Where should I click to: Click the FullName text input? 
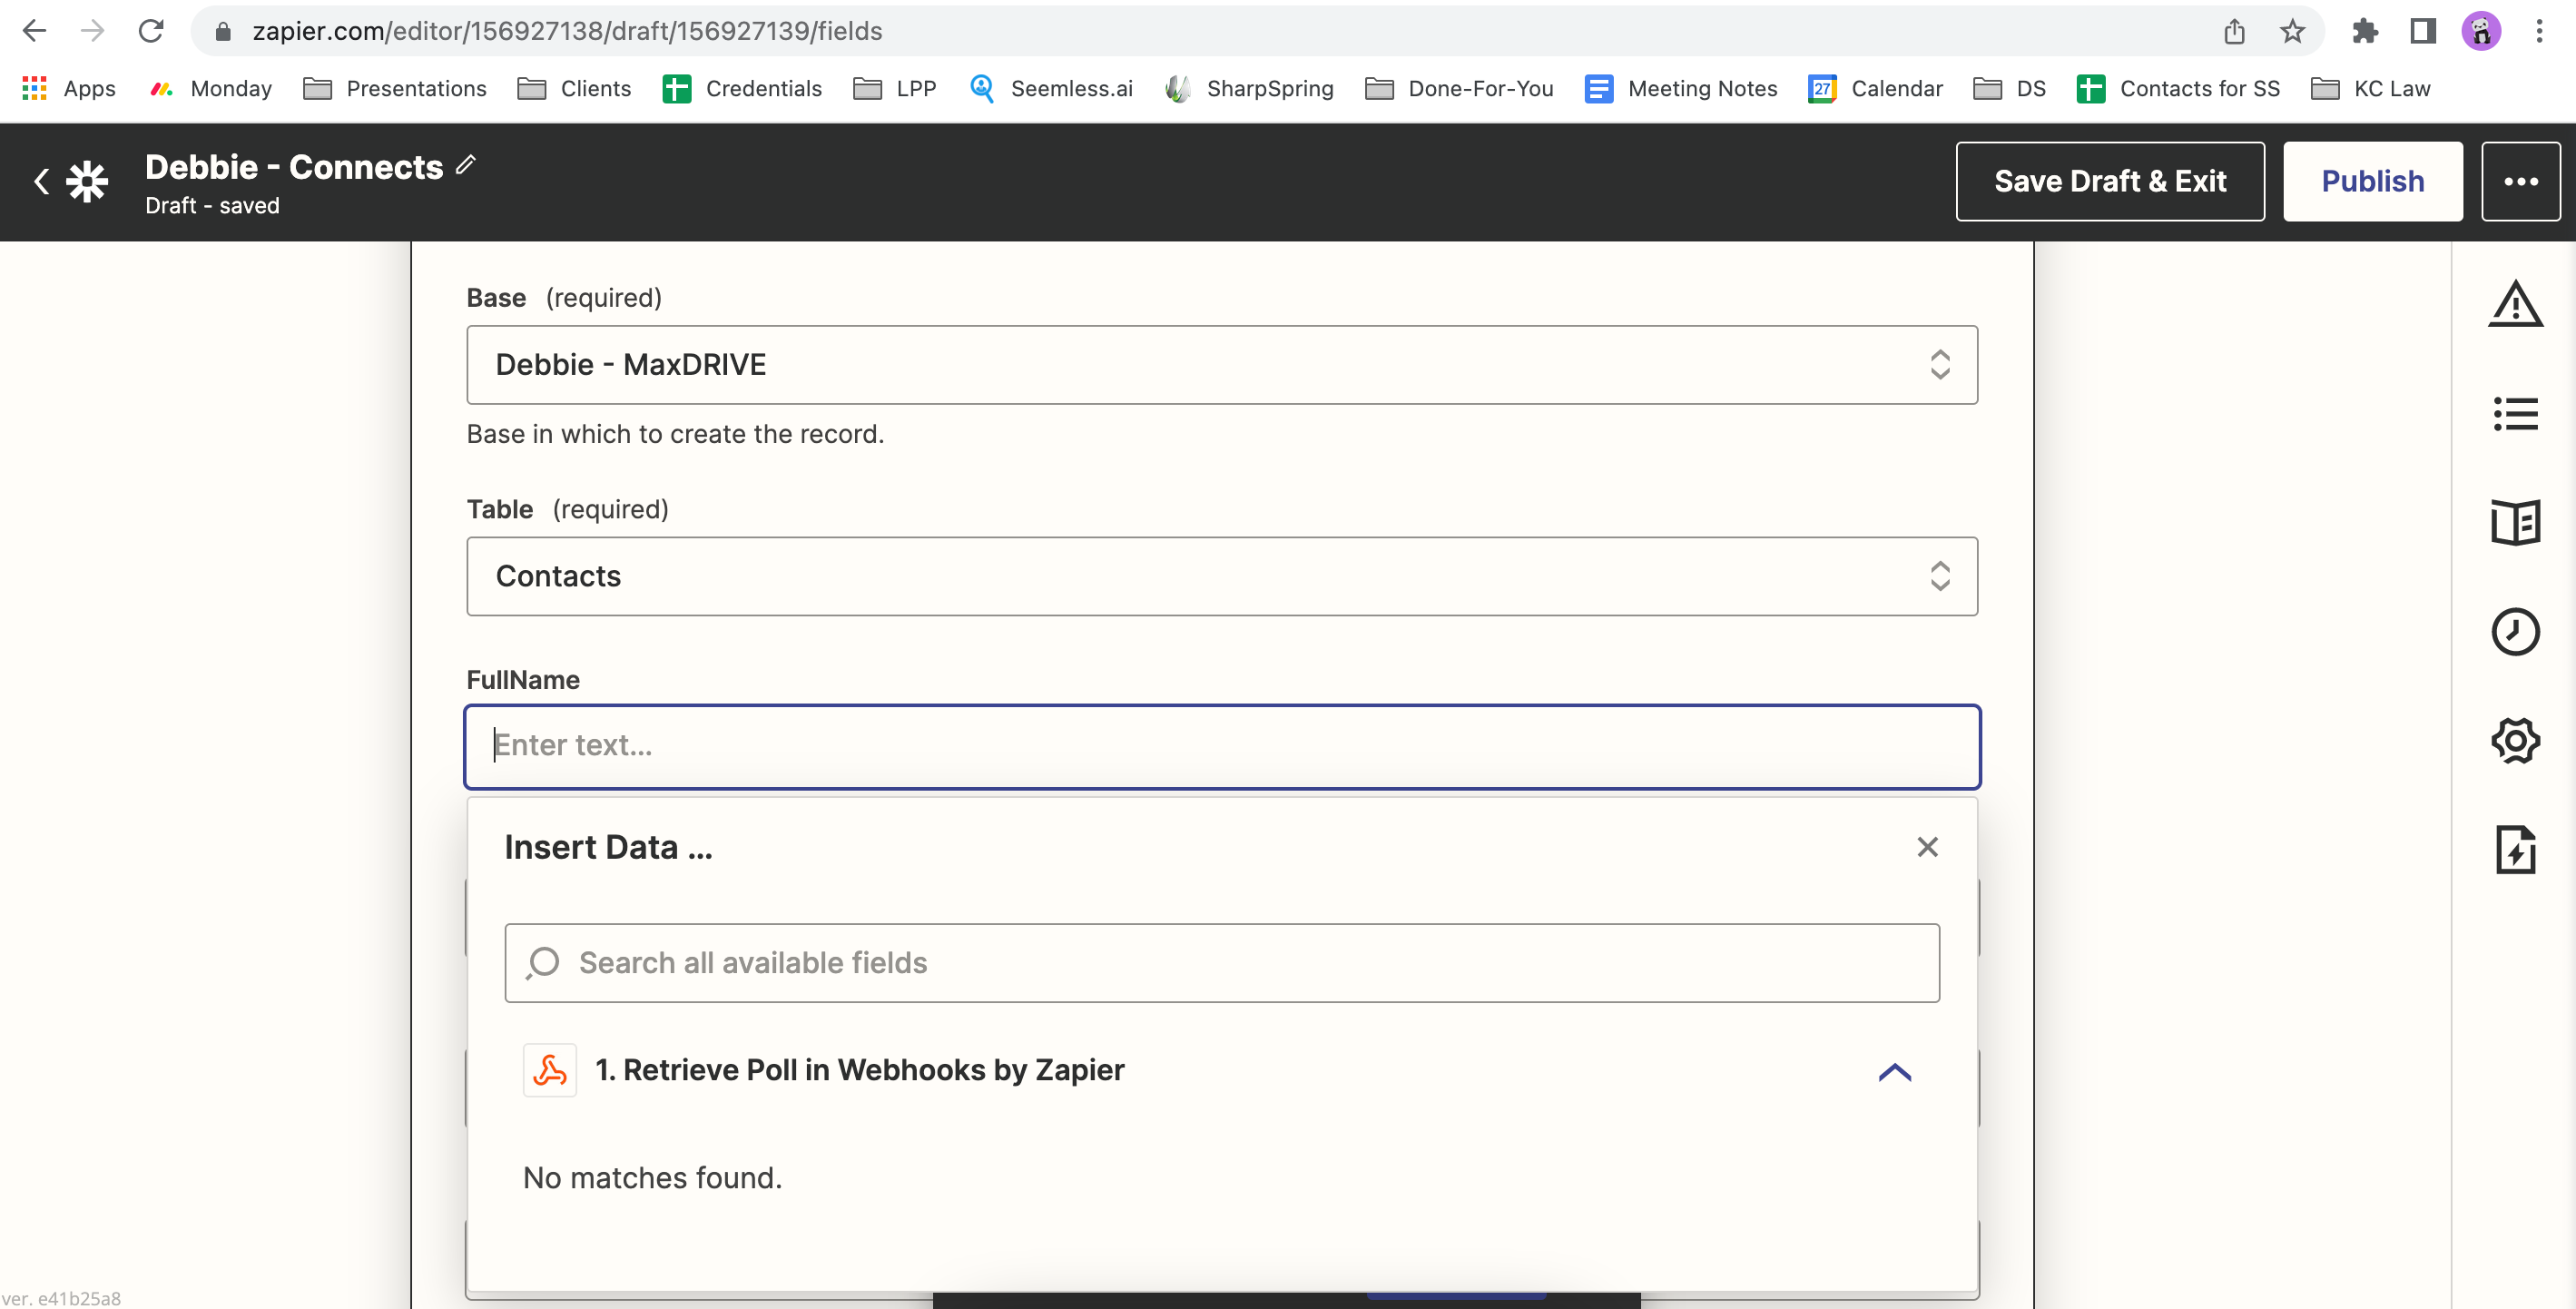[1222, 746]
